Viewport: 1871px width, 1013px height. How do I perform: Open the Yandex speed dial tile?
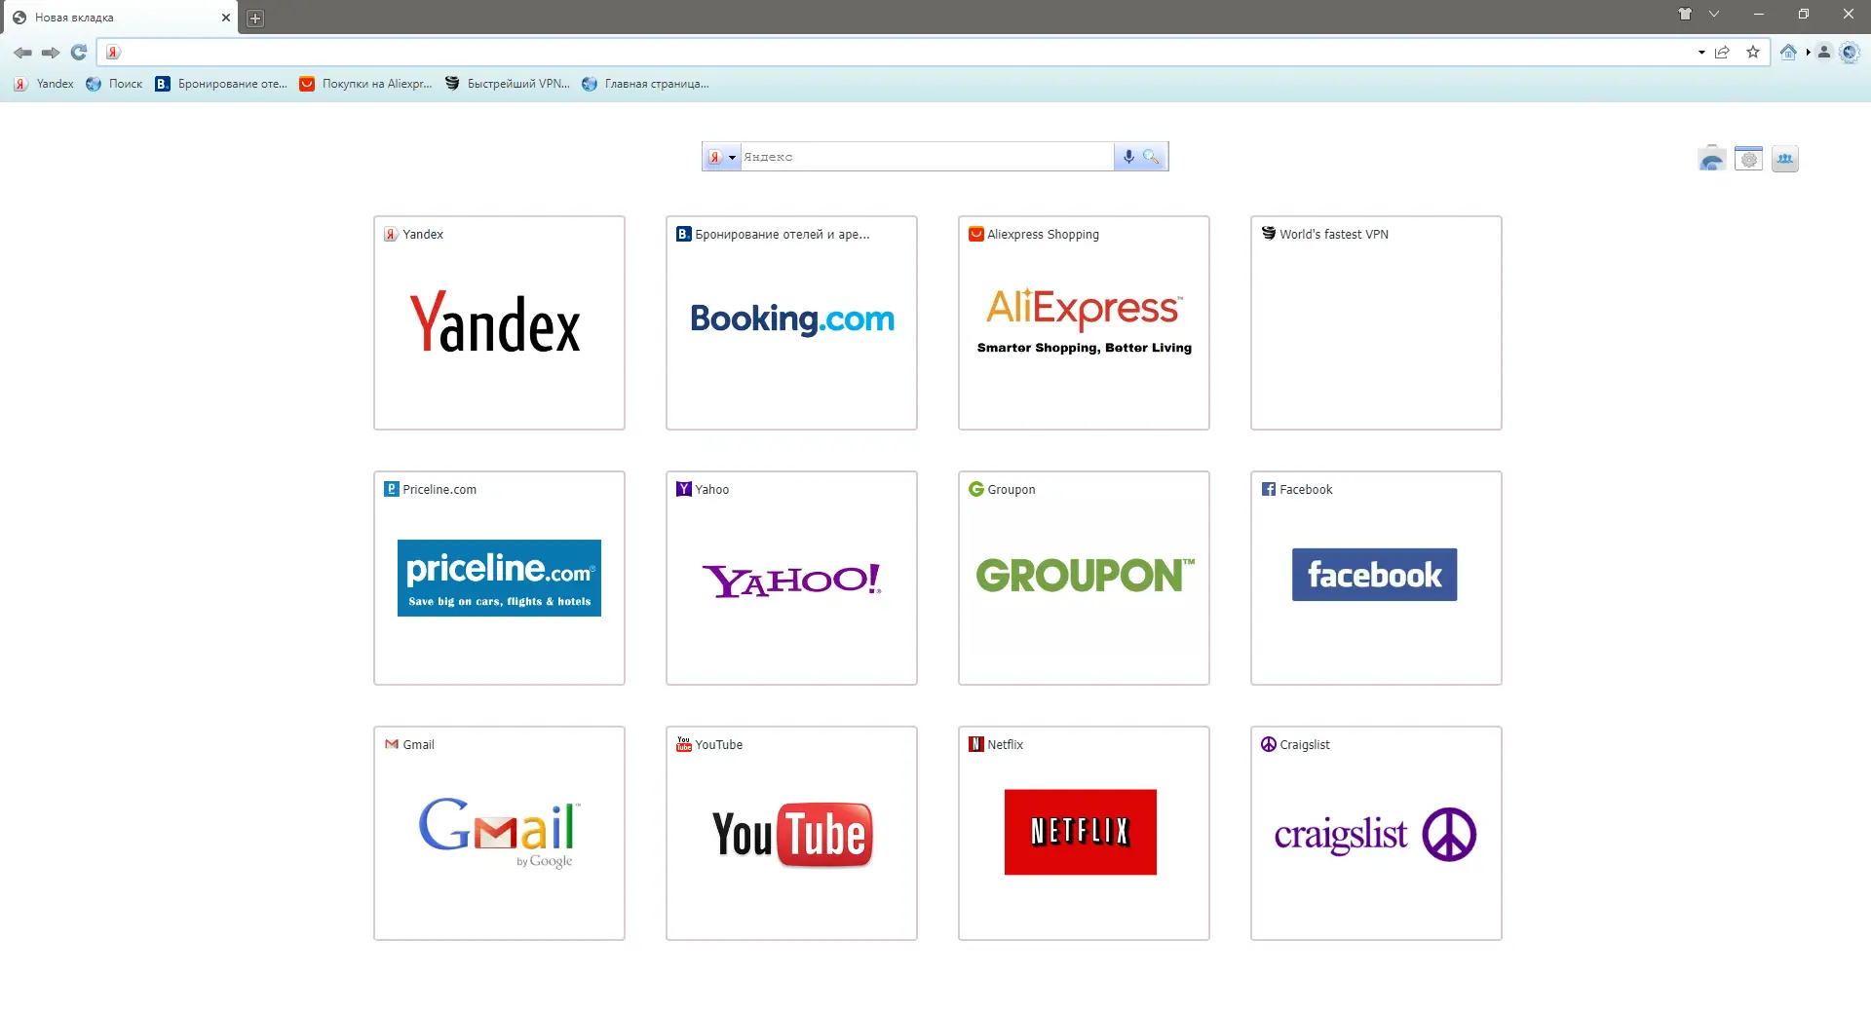pos(499,322)
